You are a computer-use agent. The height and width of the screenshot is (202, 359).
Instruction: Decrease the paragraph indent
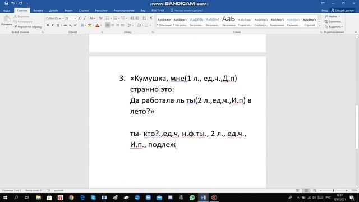[x=132, y=18]
